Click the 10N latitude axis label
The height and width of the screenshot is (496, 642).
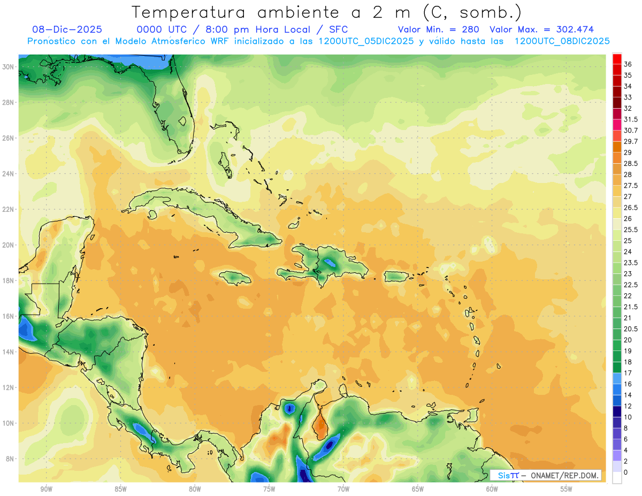pyautogui.click(x=9, y=423)
